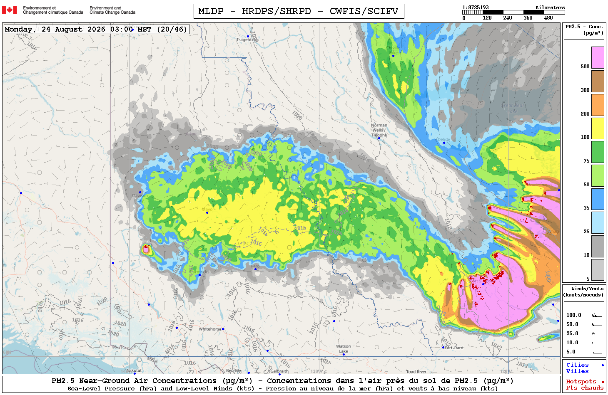Select the dark gray 10–25 swatch
Image resolution: width=608 pixels, height=395 pixels.
pyautogui.click(x=598, y=246)
